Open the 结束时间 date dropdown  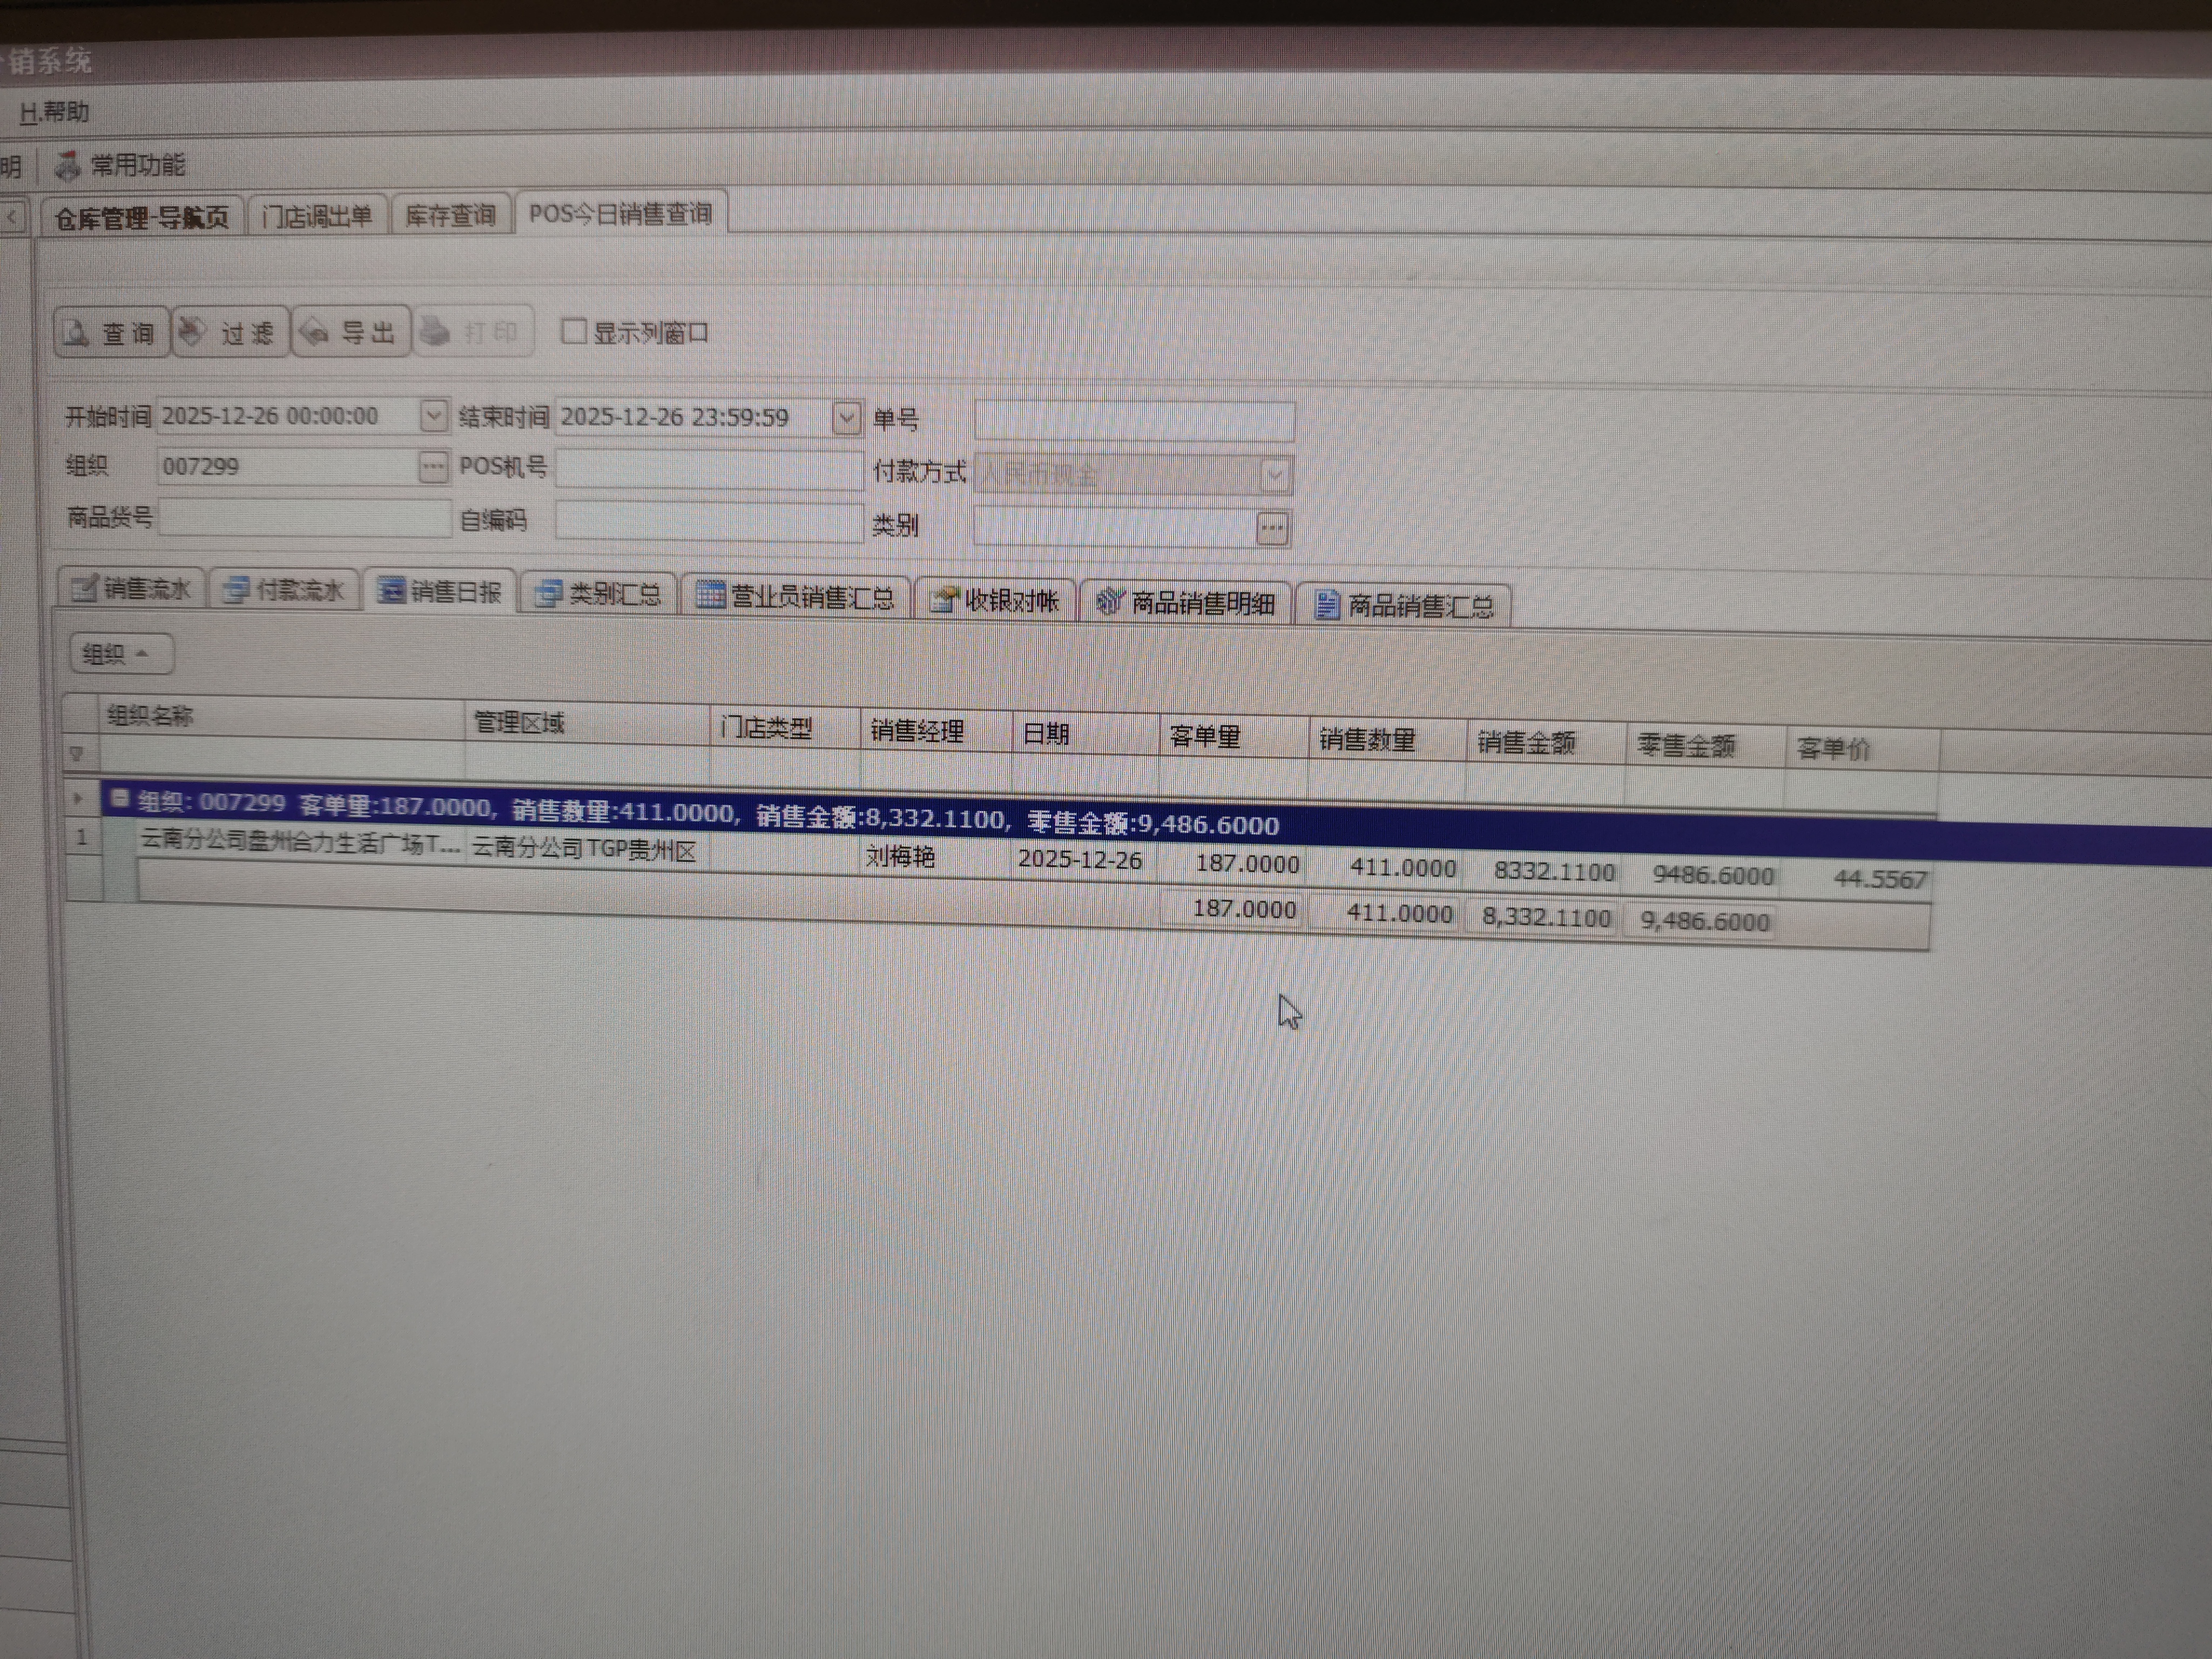(x=846, y=418)
